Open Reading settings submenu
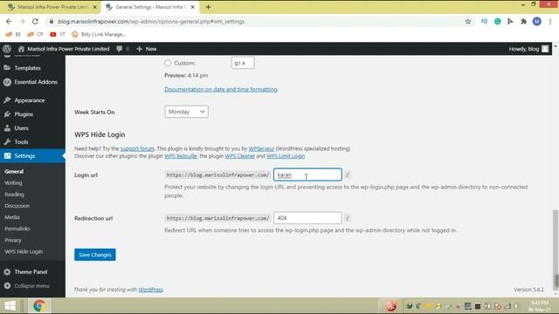Image resolution: width=559 pixels, height=314 pixels. [x=14, y=194]
